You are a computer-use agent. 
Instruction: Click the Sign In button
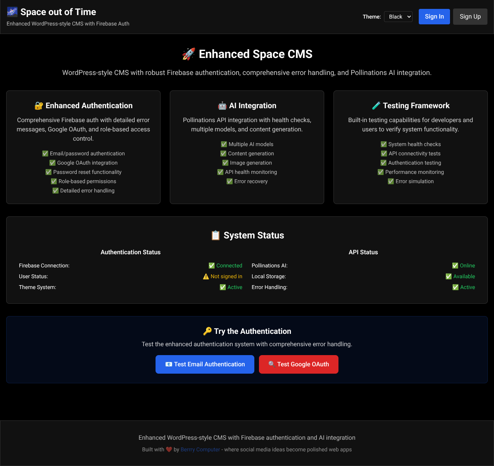tap(434, 16)
